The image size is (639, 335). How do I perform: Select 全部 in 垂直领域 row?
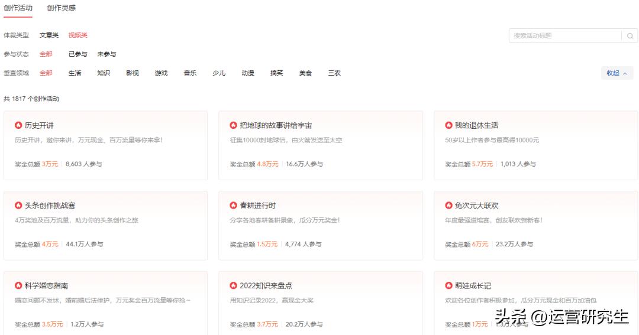tap(46, 73)
